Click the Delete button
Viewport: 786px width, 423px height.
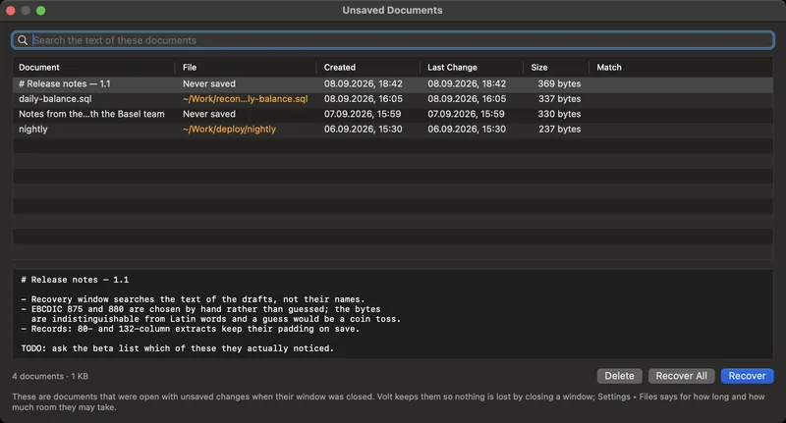pyautogui.click(x=619, y=376)
